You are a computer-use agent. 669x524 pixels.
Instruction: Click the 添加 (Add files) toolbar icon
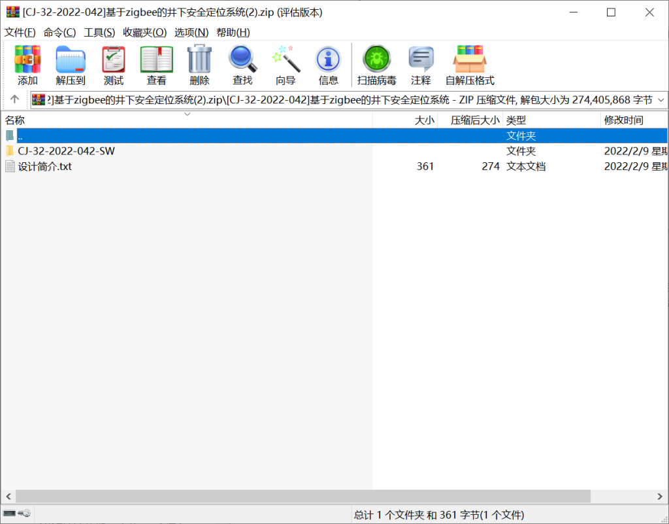click(27, 62)
